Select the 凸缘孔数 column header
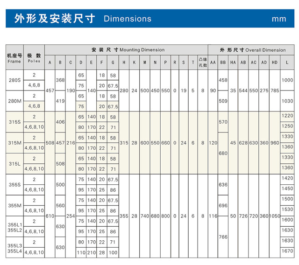Screen dimensions: 299x265 pyautogui.click(x=202, y=62)
